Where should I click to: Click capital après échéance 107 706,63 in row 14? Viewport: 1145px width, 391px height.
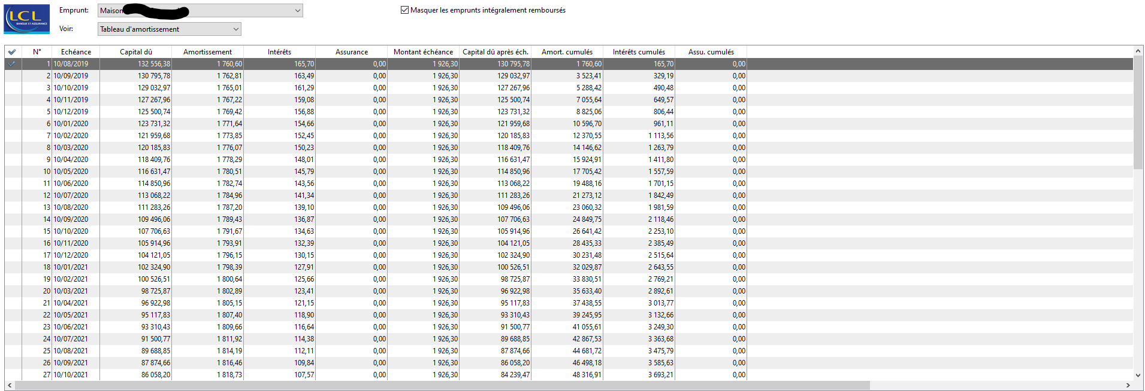click(513, 219)
